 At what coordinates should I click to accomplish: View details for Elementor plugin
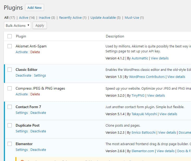click(165, 151)
